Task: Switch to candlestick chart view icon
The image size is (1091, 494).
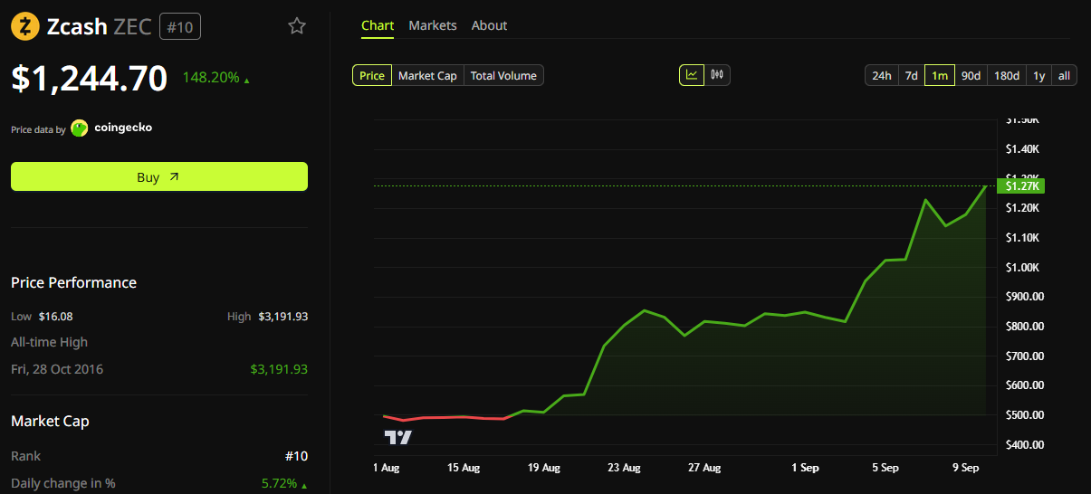Action: (717, 75)
